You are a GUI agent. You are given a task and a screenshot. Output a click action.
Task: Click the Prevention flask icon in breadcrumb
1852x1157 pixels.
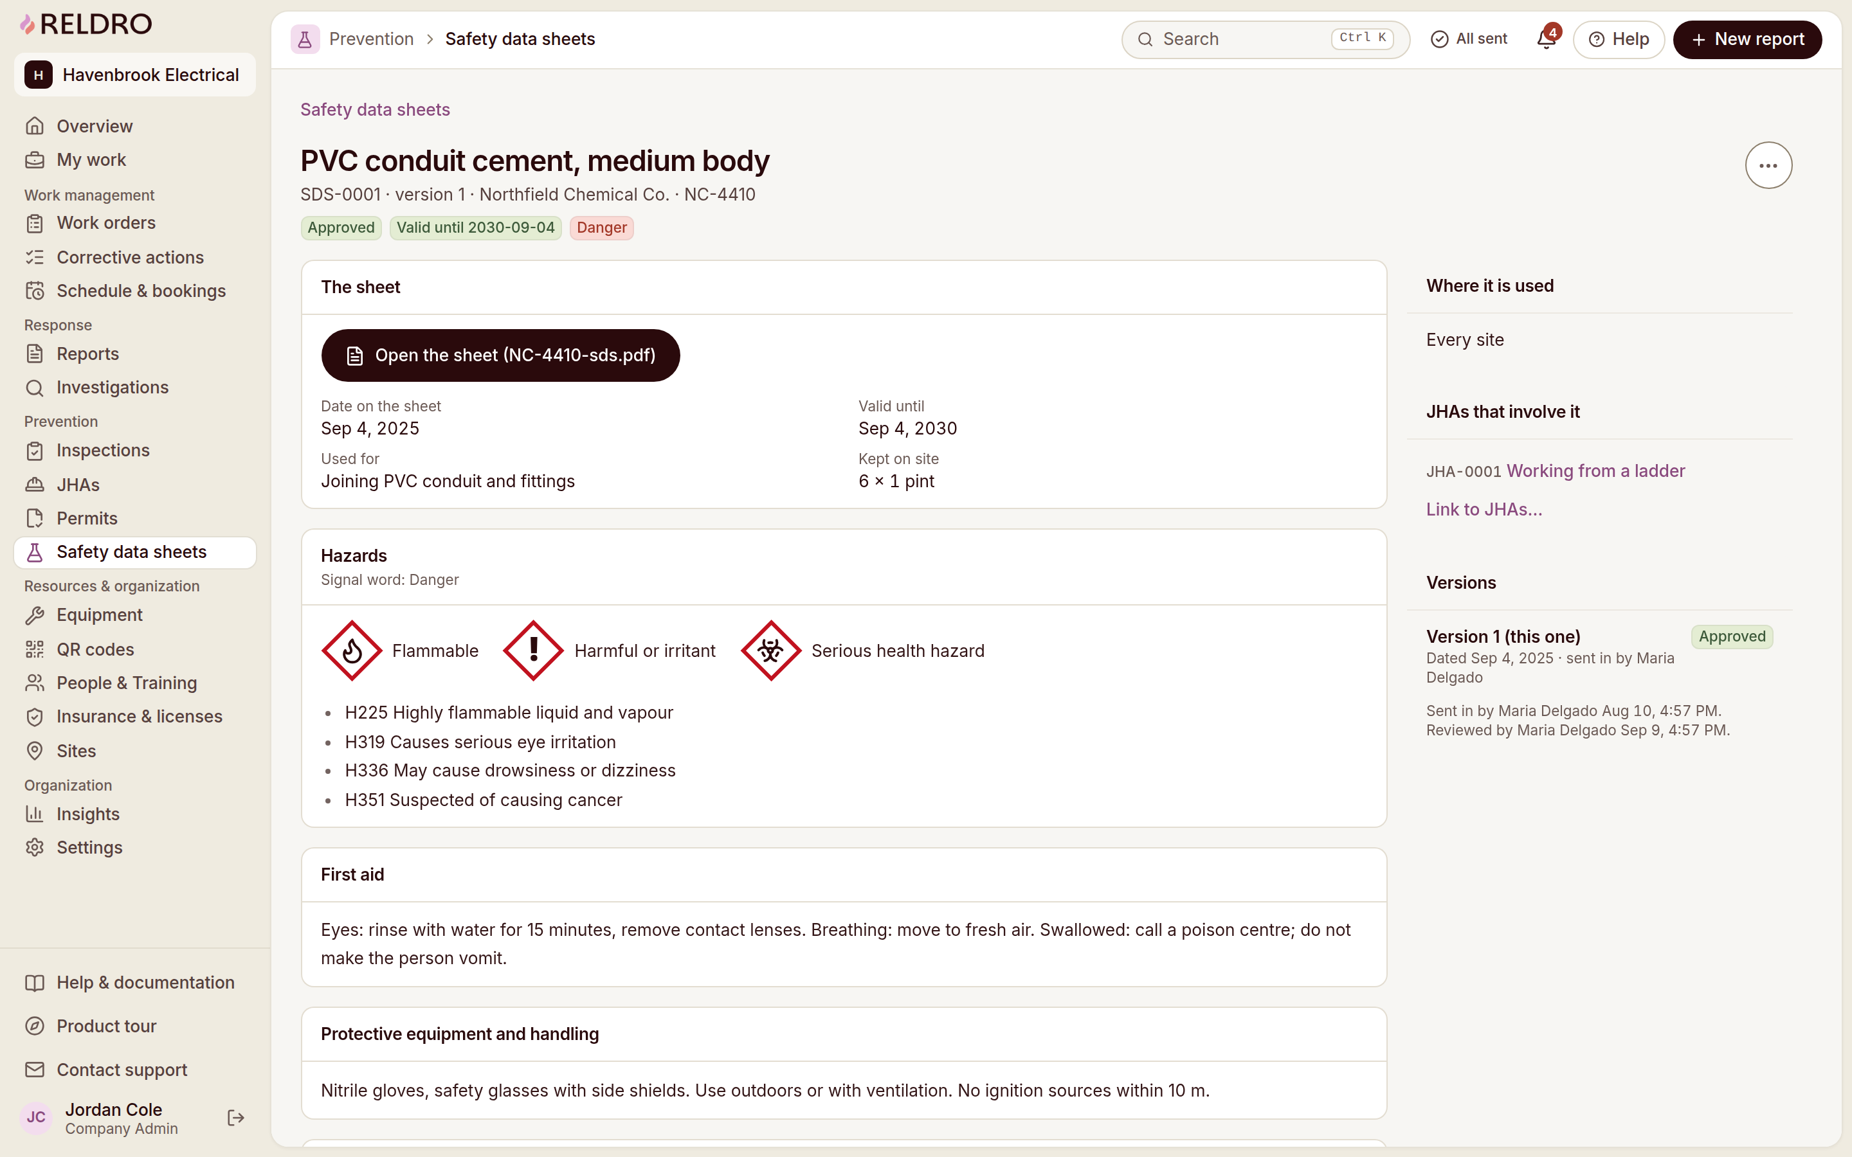coord(305,39)
